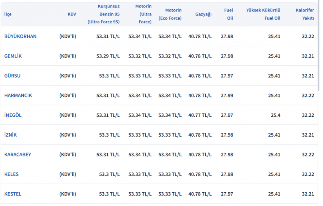This screenshot has width=323, height=206.
Task: Open the BÜYÜKORHAN district link
Action: pos(20,36)
